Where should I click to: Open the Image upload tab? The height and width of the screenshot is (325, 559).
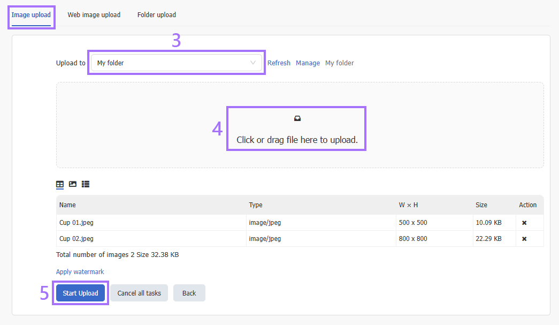click(31, 15)
